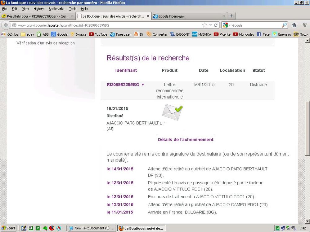Click the 'le 14/01/2015' tracking date
This screenshot has width=310, height=232.
(x=120, y=169)
